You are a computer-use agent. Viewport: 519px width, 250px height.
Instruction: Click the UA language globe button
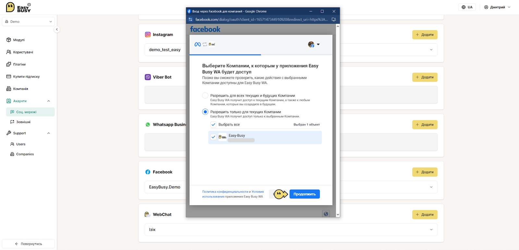467,7
